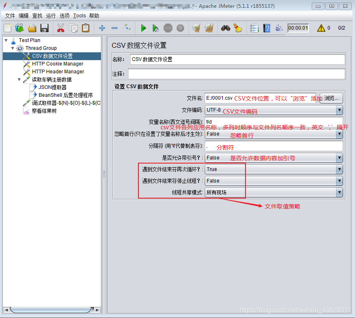Viewport: 355px width, 318px height.
Task: Click the Heap dump / remote icon
Action: click(279, 28)
